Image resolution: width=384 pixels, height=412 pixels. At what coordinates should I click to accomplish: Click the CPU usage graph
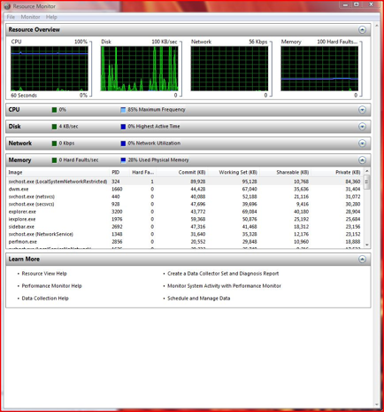(50, 68)
